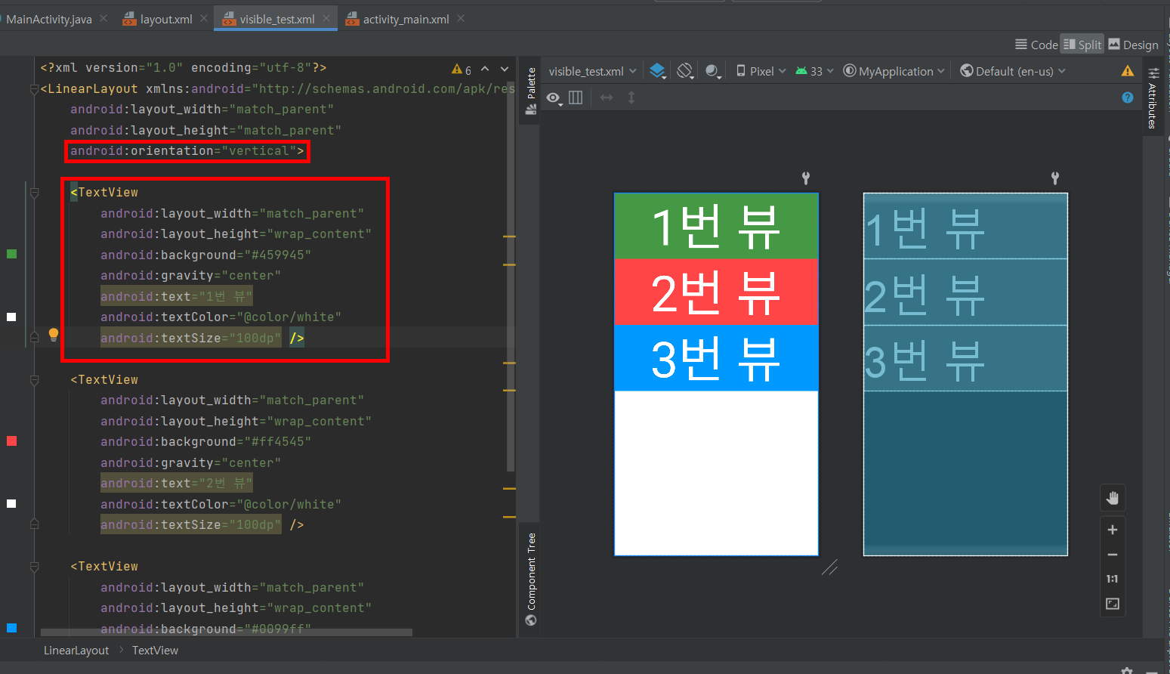Select 3번 뷰 in the blueprint view

pos(965,357)
